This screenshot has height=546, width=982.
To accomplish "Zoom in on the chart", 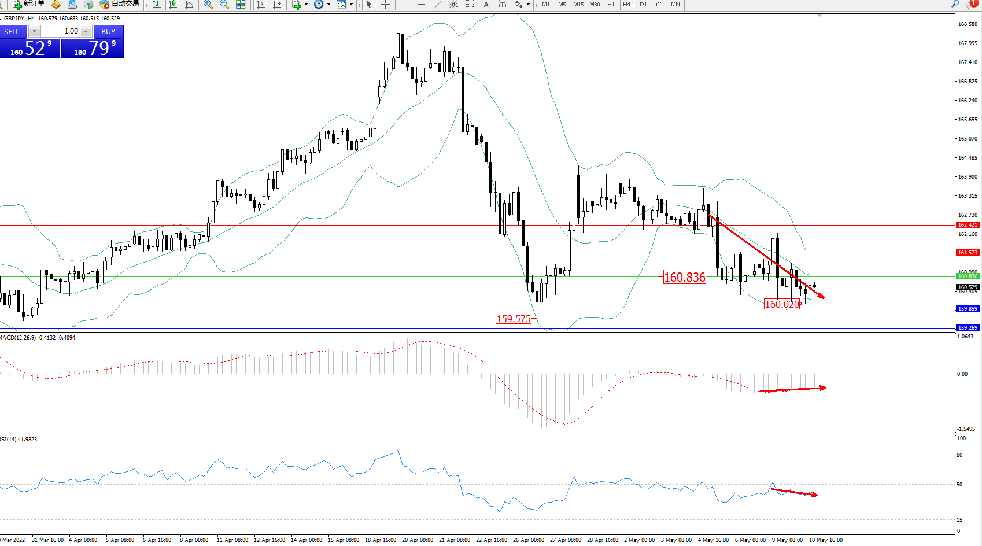I will point(208,5).
